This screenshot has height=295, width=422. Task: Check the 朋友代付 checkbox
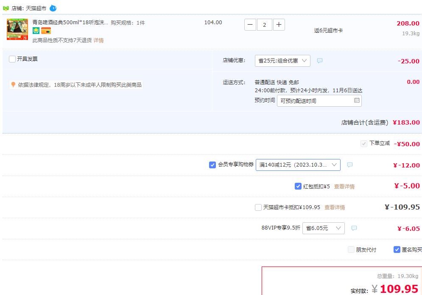coord(351,250)
